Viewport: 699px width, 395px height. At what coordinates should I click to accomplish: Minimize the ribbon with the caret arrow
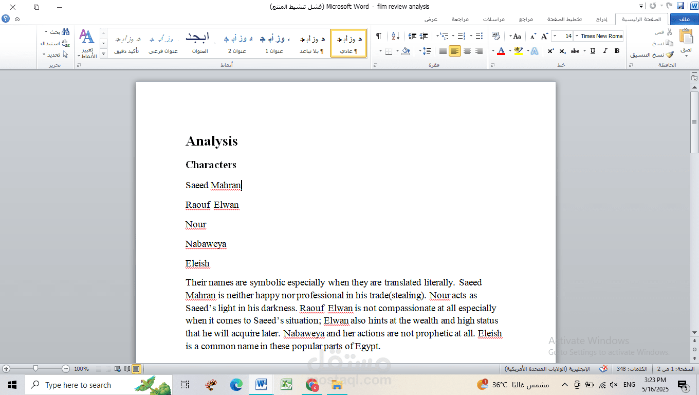point(17,19)
